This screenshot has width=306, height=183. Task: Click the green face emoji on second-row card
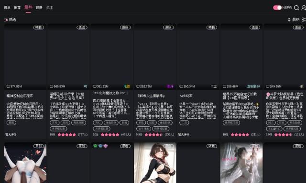tap(95, 146)
